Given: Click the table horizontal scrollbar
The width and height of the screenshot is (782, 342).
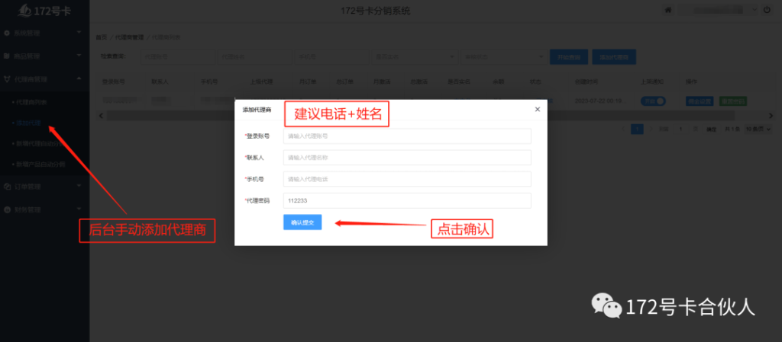Looking at the screenshot, I should [x=421, y=115].
